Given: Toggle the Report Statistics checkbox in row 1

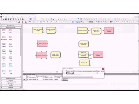Looking at the screenshot, I should tap(97, 73).
